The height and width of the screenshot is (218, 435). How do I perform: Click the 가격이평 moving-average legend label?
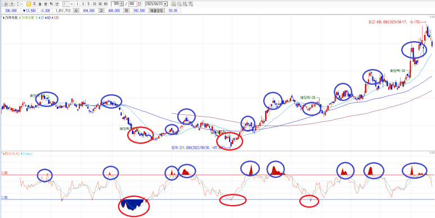click(27, 17)
